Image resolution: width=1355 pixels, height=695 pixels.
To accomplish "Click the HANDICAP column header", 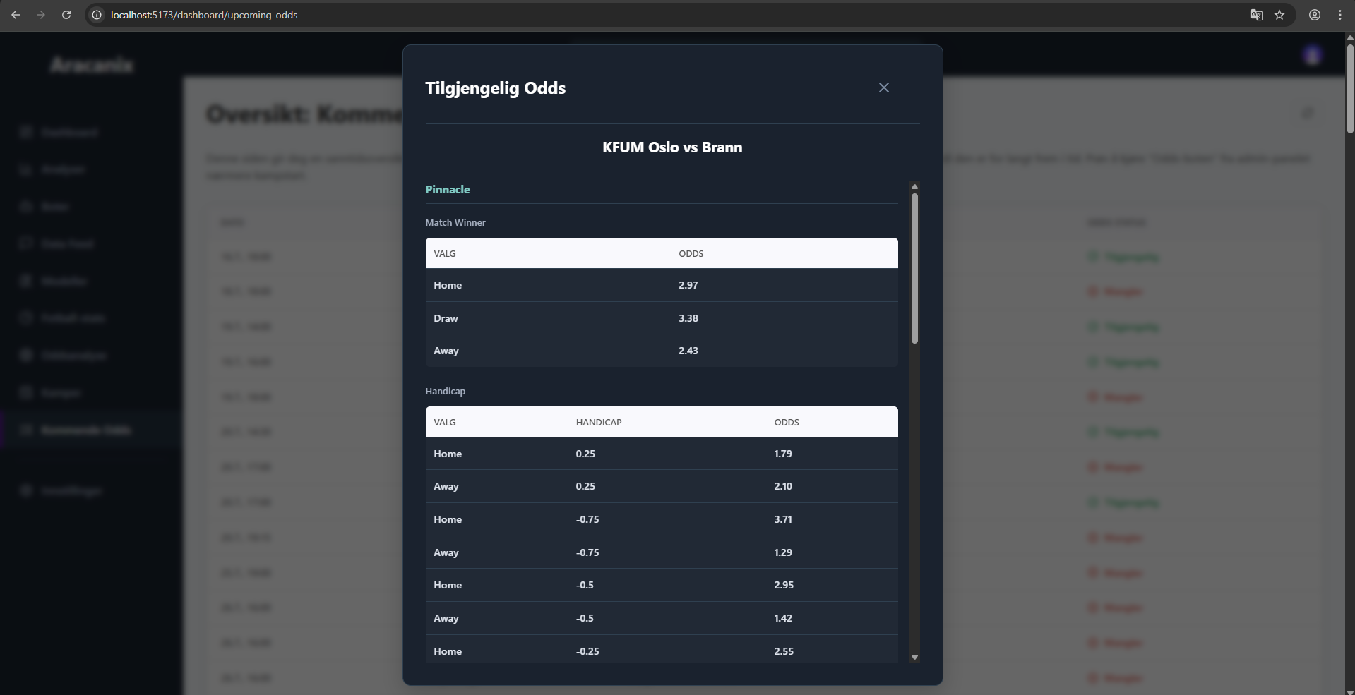I will click(599, 422).
